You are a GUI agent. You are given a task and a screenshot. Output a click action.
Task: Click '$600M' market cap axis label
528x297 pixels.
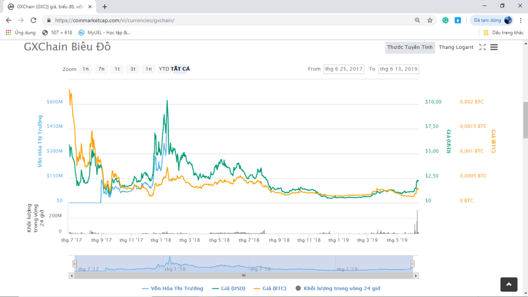[55, 102]
